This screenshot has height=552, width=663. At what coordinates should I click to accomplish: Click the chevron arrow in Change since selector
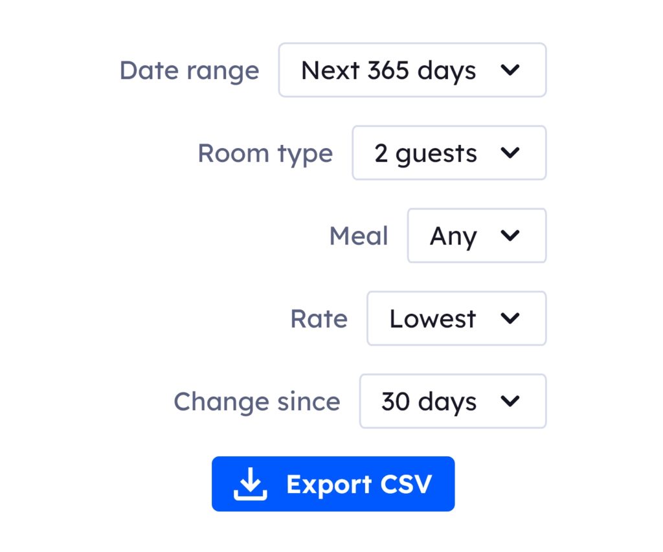(511, 402)
